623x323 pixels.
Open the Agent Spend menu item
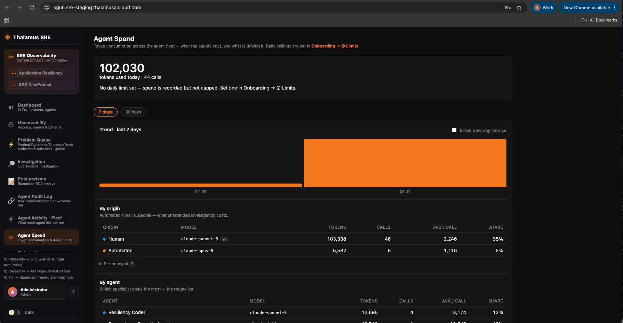pyautogui.click(x=41, y=238)
